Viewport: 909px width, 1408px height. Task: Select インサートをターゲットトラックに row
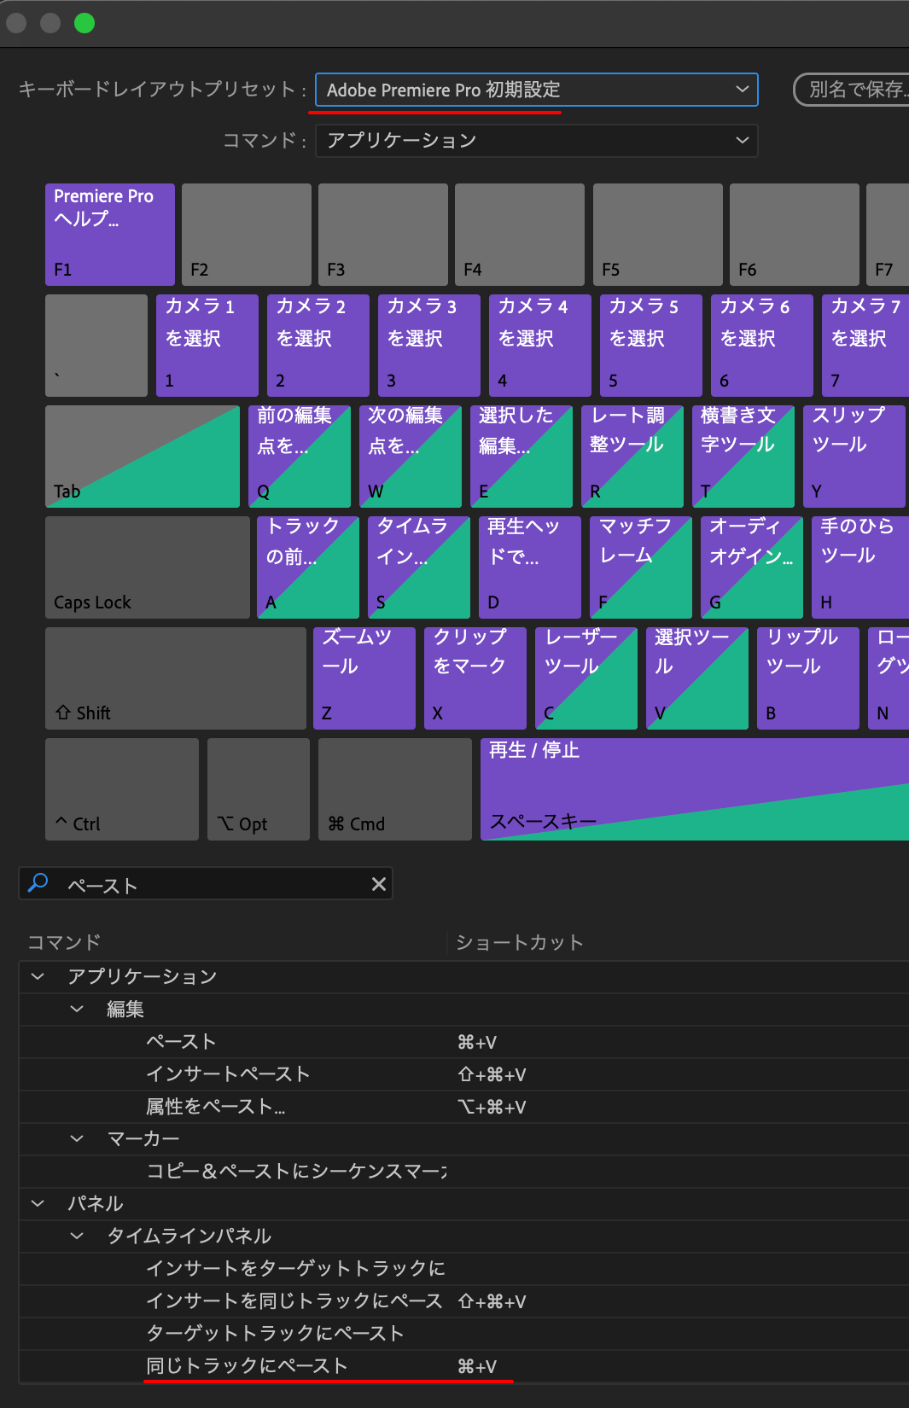coord(464,1269)
